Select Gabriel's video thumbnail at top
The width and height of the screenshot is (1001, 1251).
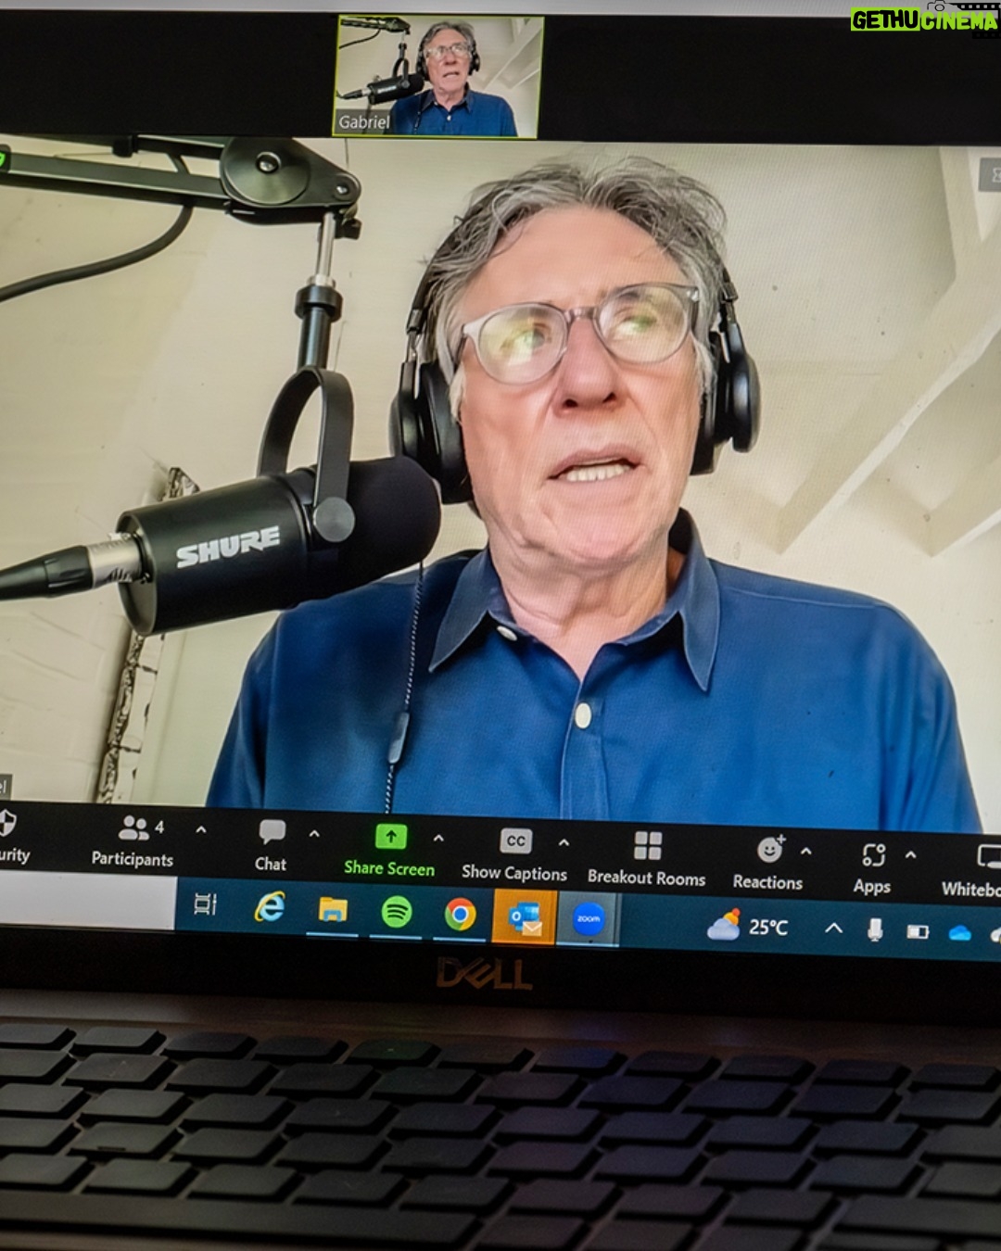(x=439, y=76)
